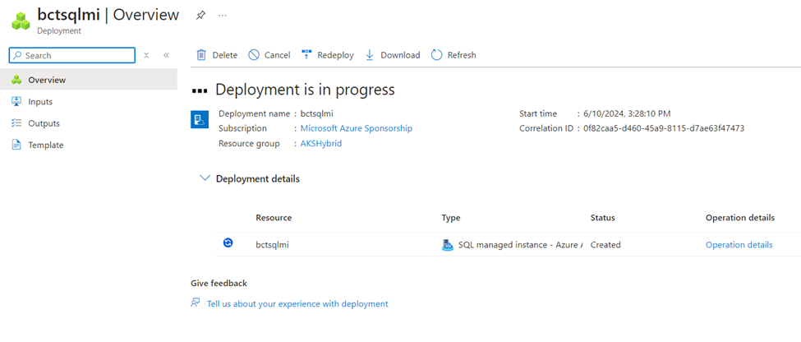Click the up-down arrows icon next to Search
The height and width of the screenshot is (342, 801).
click(x=146, y=55)
